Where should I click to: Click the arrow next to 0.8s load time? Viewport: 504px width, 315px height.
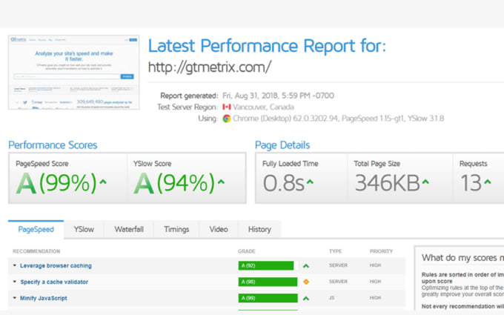tap(310, 182)
